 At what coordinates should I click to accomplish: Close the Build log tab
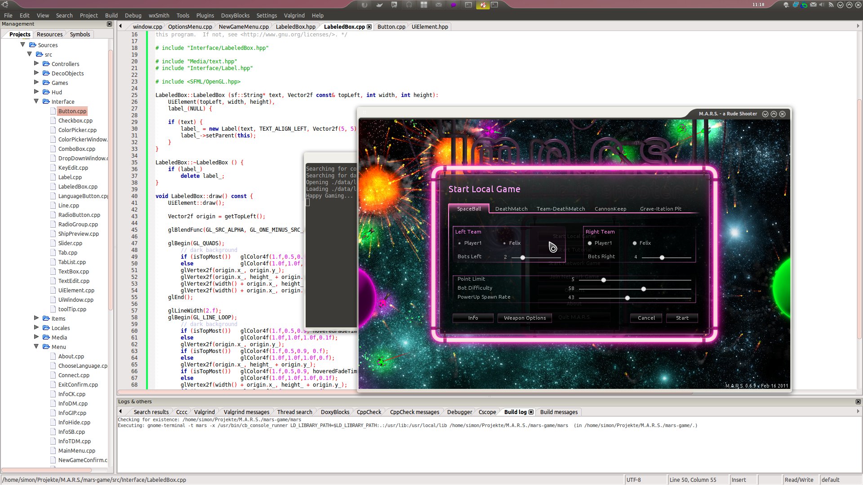531,412
